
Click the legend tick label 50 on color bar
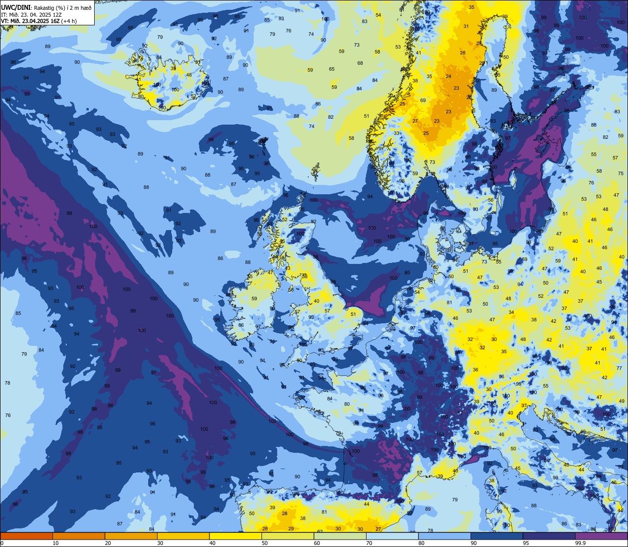coord(264,543)
